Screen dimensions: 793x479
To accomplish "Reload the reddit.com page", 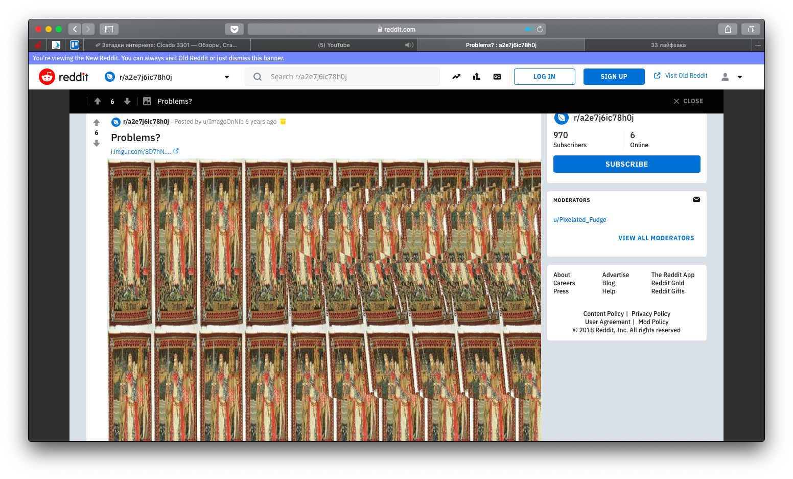I will 540,29.
